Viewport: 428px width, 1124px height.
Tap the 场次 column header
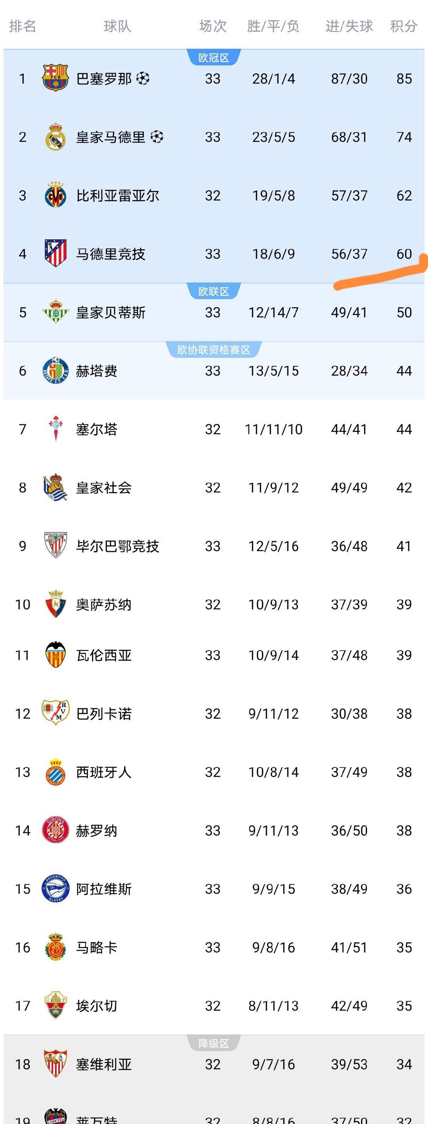213,26
